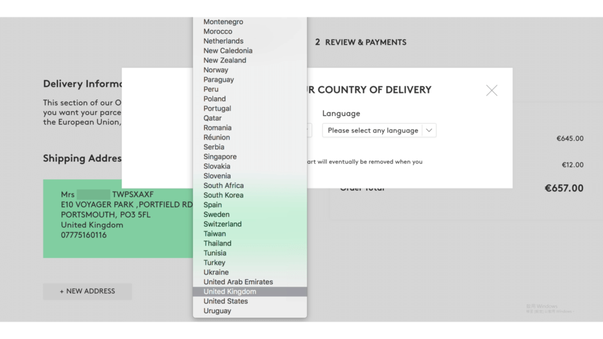This screenshot has height=339, width=603.
Task: Go to Review & Payments step
Action: 361,42
